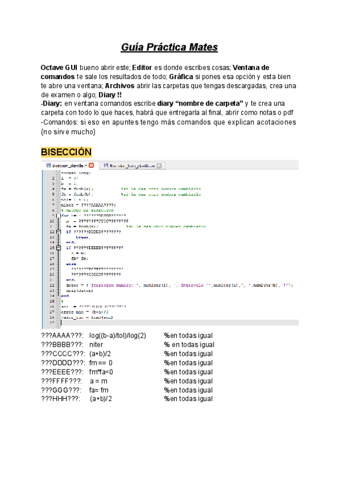Close the second editor tab with grey X

(x=159, y=166)
